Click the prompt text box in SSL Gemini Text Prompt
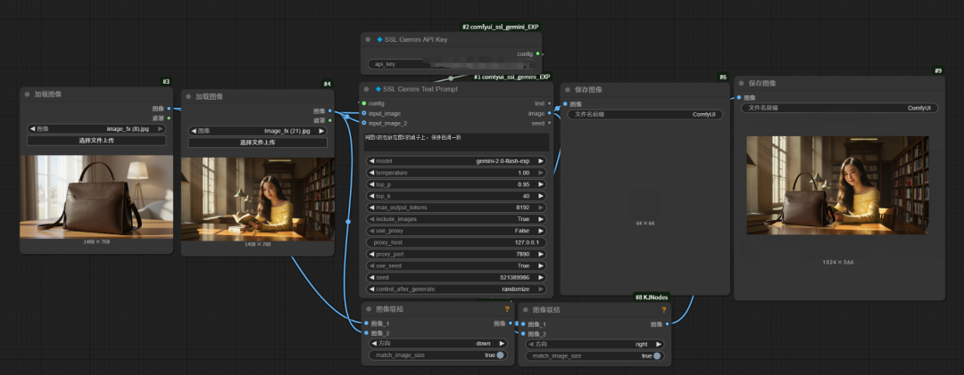Image resolution: width=964 pixels, height=375 pixels. tap(456, 142)
